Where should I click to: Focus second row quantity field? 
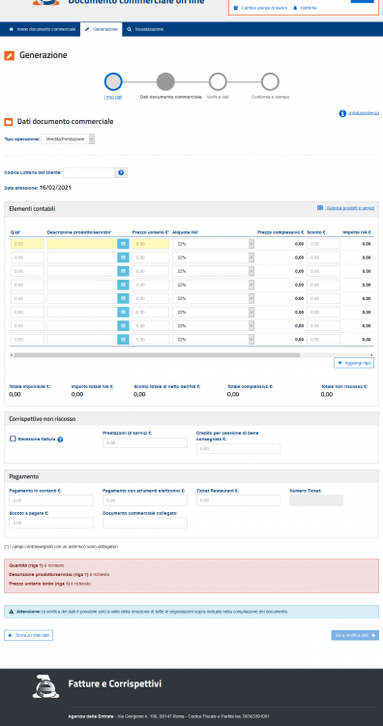27,257
